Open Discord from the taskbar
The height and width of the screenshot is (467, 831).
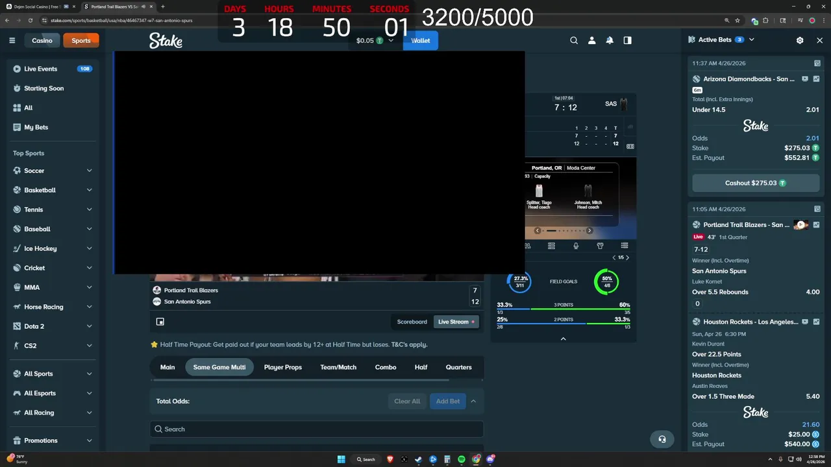491,459
